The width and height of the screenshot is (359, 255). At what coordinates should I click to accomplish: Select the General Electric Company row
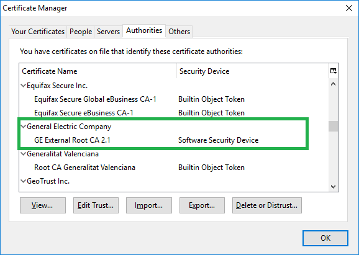click(174, 127)
